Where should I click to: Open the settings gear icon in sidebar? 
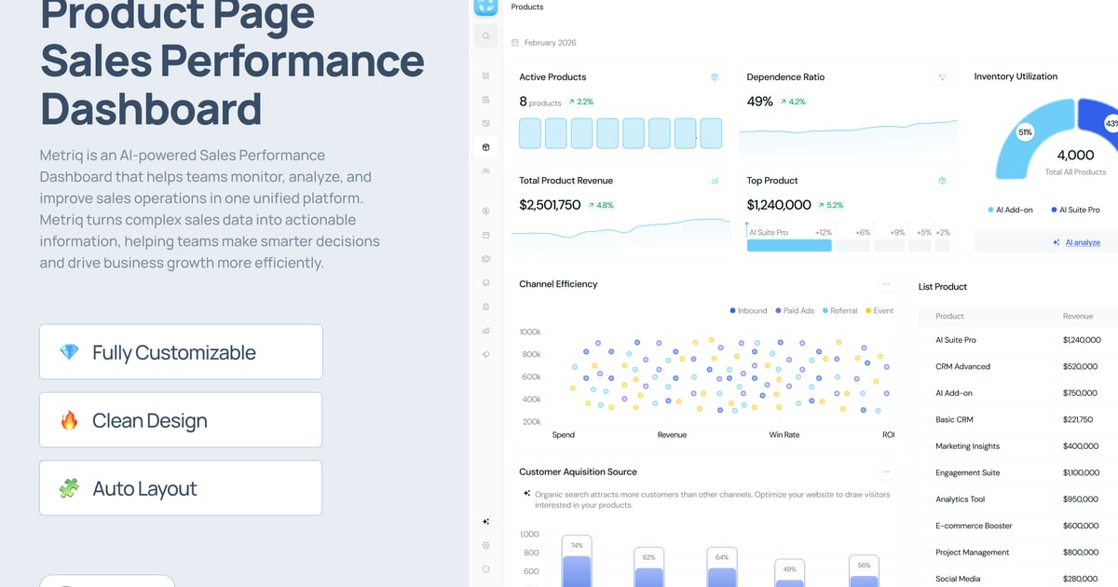point(485,545)
